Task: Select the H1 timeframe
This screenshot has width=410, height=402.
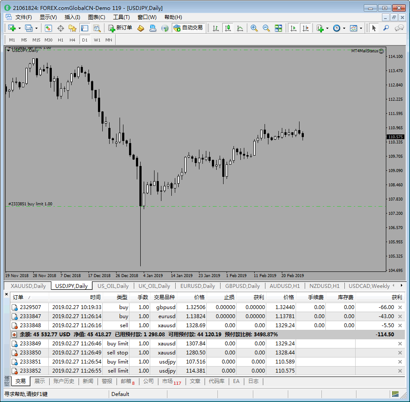Action: 60,40
